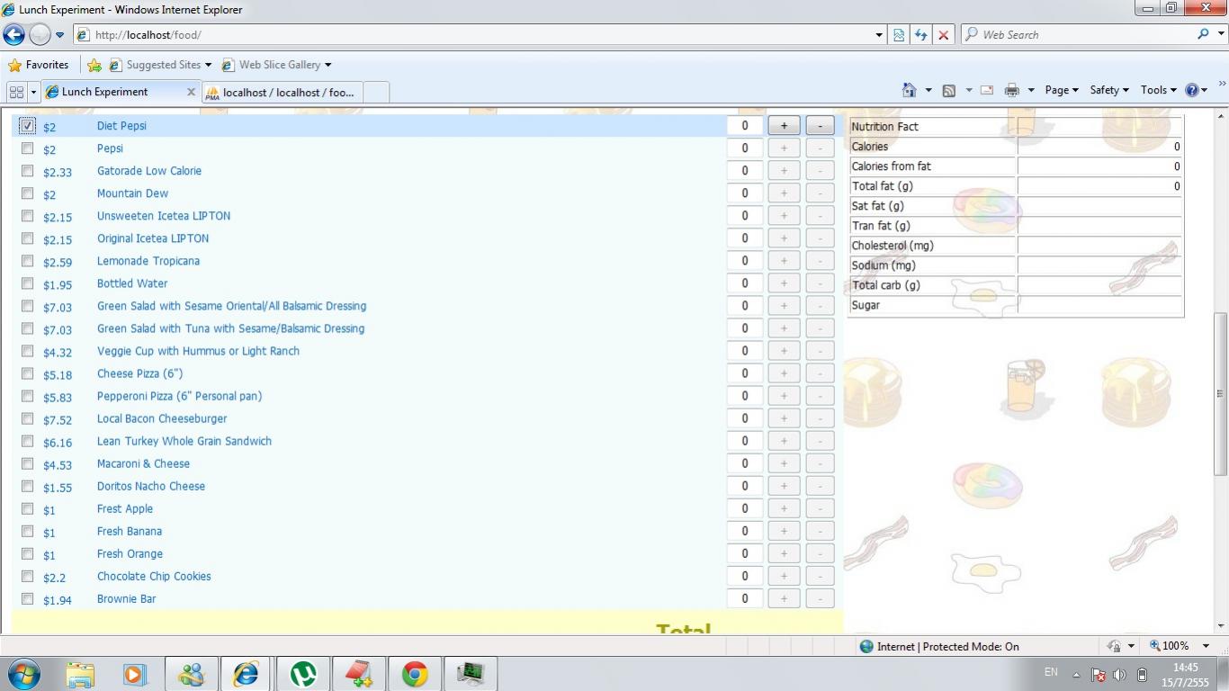Increase Diet Pepsi quantity with plus
The width and height of the screenshot is (1229, 691).
pyautogui.click(x=784, y=126)
